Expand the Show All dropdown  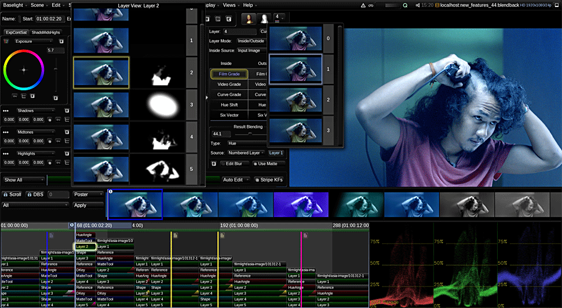[x=24, y=180]
